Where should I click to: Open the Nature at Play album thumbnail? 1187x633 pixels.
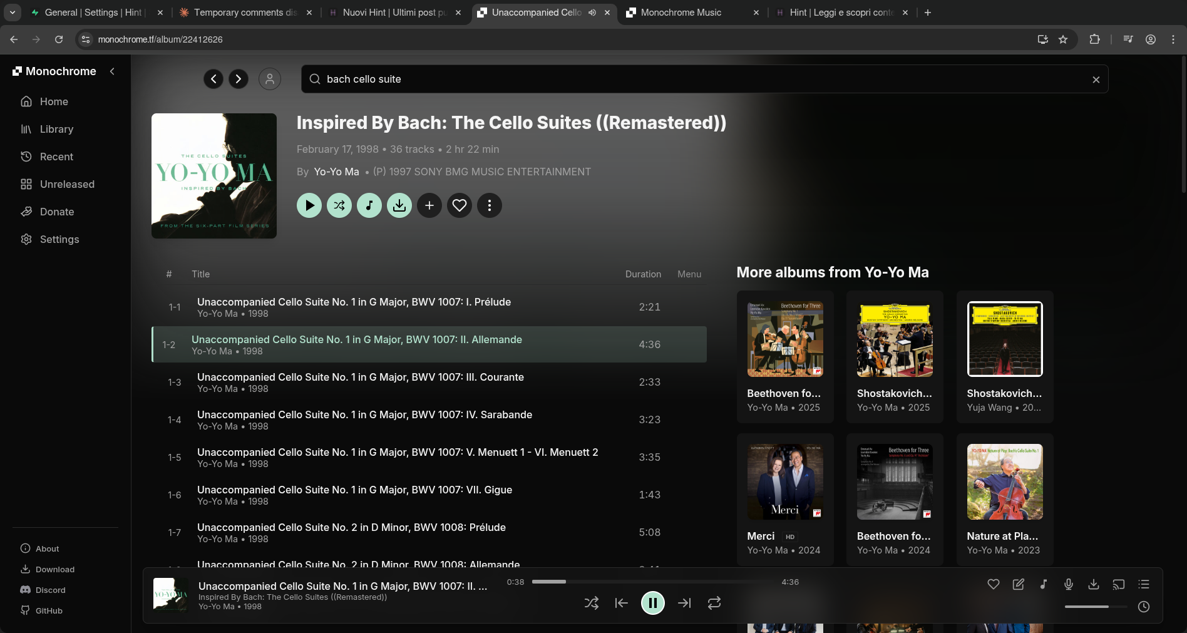coord(1005,482)
